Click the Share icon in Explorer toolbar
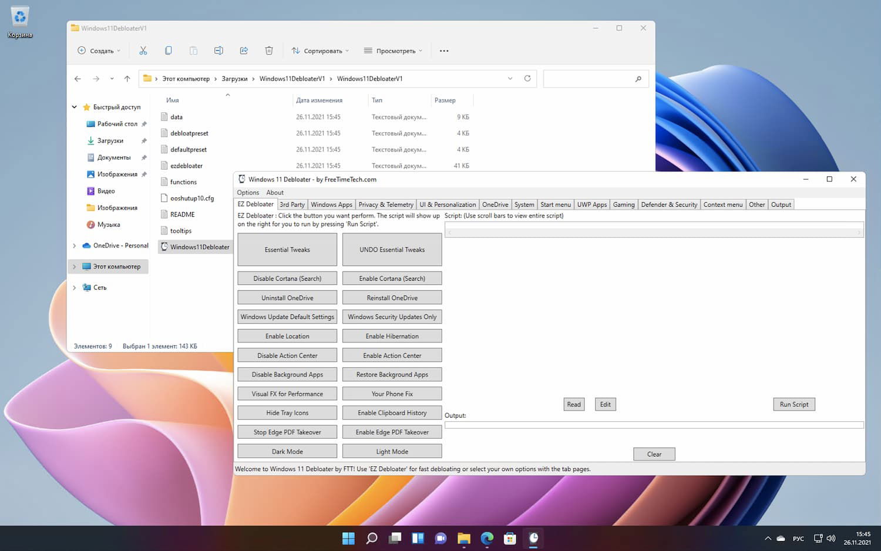881x551 pixels. click(x=244, y=51)
